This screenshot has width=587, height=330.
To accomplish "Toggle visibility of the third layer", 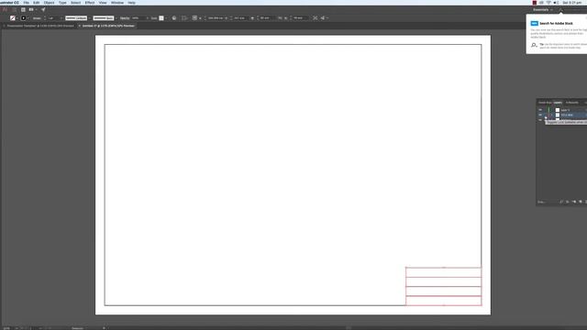I will tap(540, 120).
